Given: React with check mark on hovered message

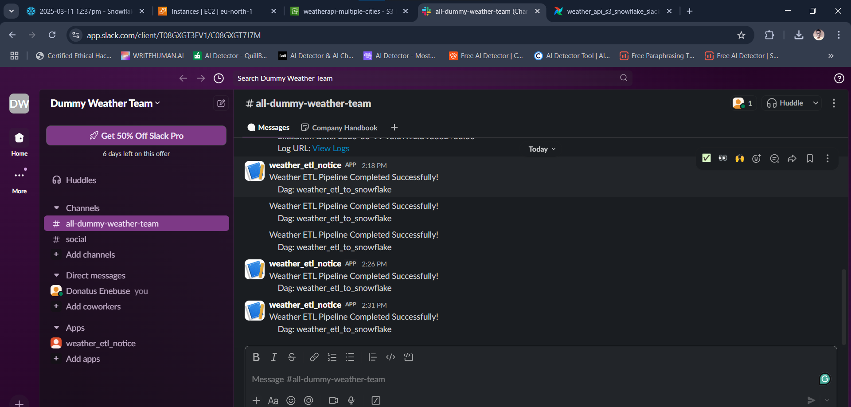Looking at the screenshot, I should (707, 158).
